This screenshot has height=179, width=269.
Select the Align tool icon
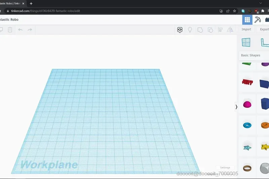pos(220,30)
